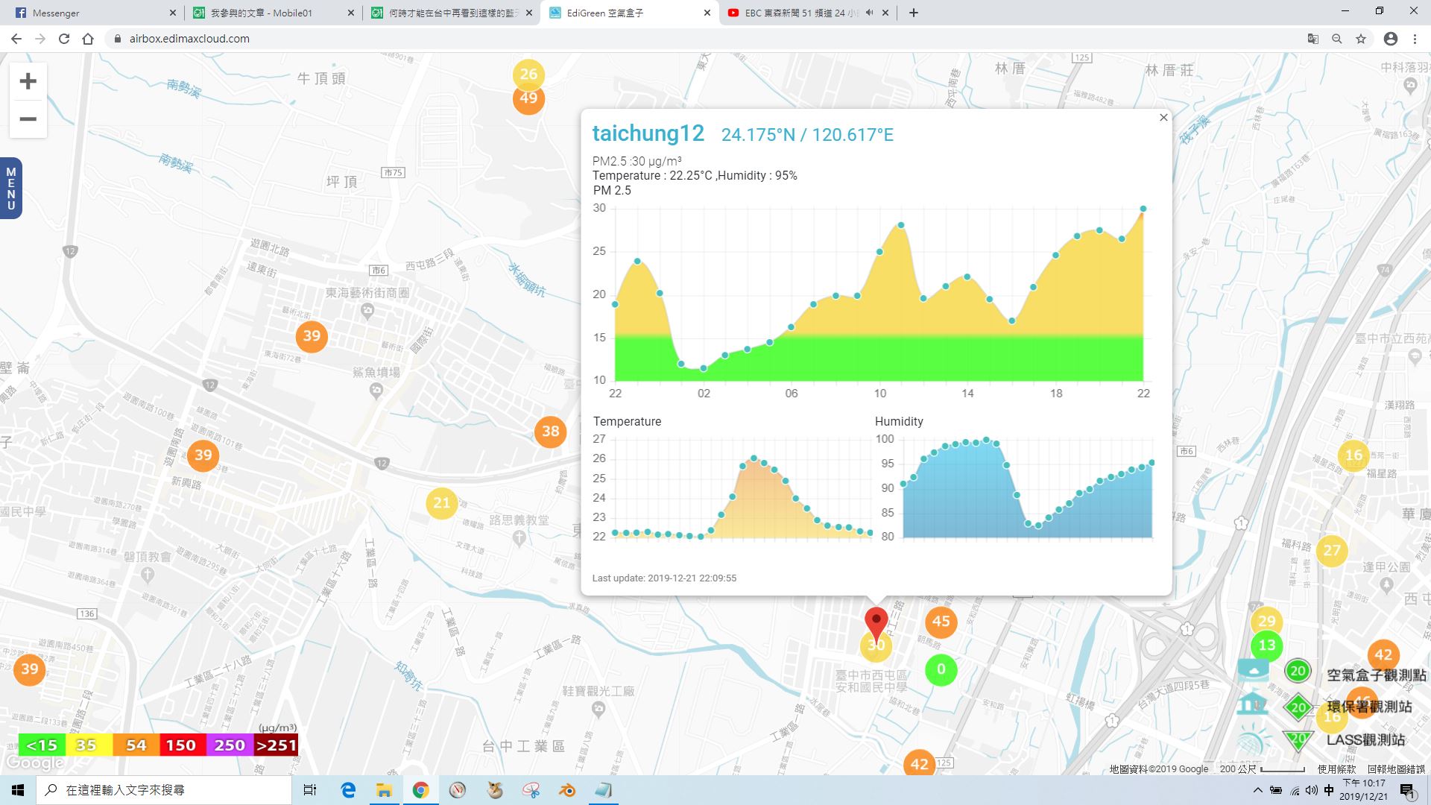This screenshot has height=805, width=1431.
Task: Select the orange 45 marker
Action: 941,622
